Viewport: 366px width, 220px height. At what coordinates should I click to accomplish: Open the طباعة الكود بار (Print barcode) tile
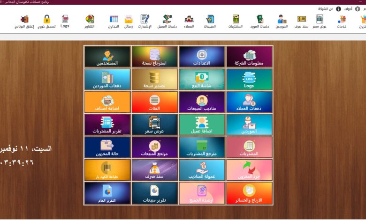pos(107,170)
